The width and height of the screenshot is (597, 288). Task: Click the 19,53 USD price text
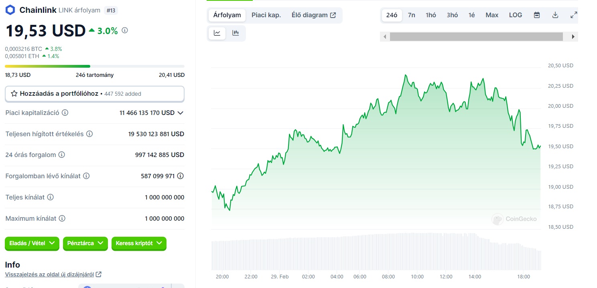(45, 31)
